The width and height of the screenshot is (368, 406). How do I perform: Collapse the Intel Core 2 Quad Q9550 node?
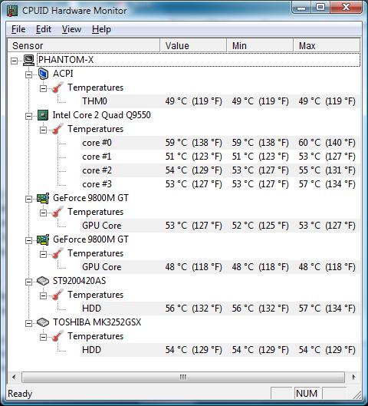(x=28, y=116)
